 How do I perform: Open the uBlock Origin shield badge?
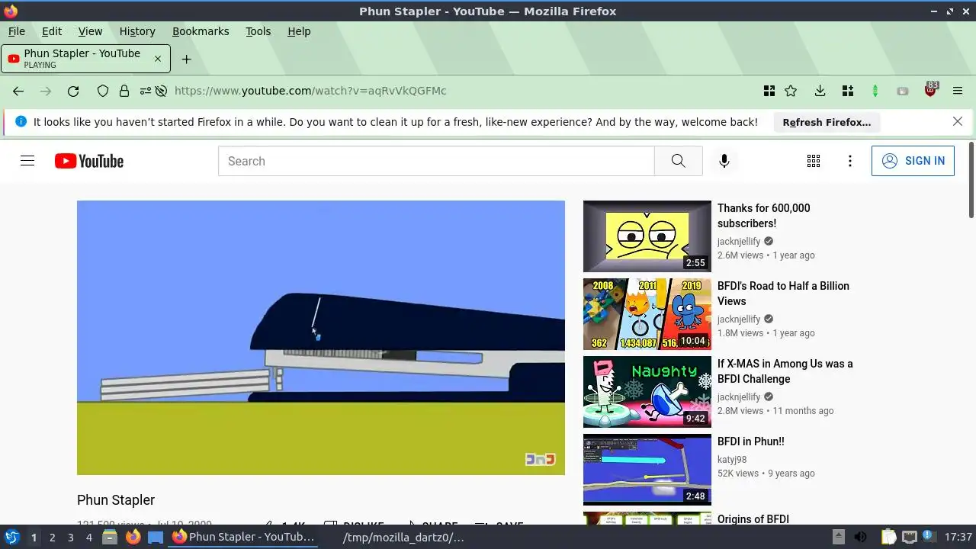point(930,89)
